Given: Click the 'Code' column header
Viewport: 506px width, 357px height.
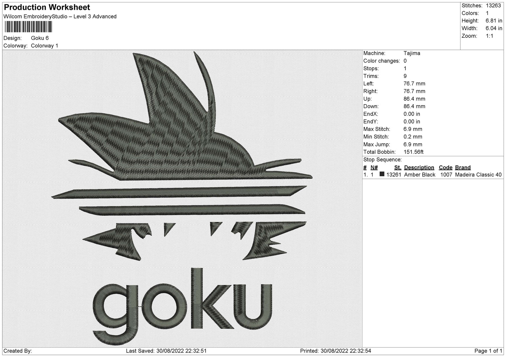Looking at the screenshot, I should click(x=445, y=167).
